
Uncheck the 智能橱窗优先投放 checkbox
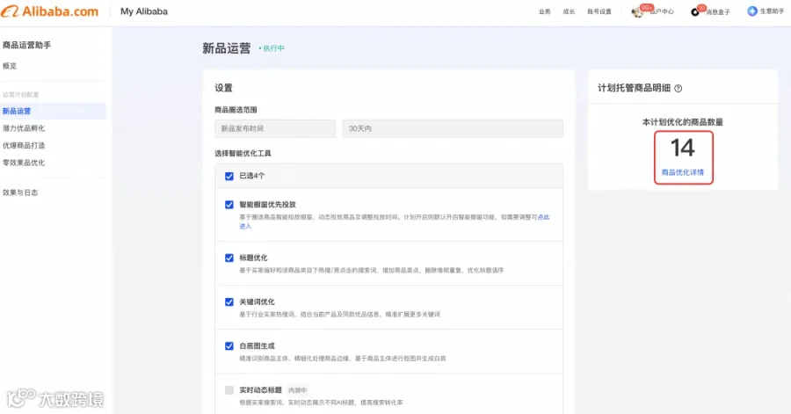pos(229,205)
